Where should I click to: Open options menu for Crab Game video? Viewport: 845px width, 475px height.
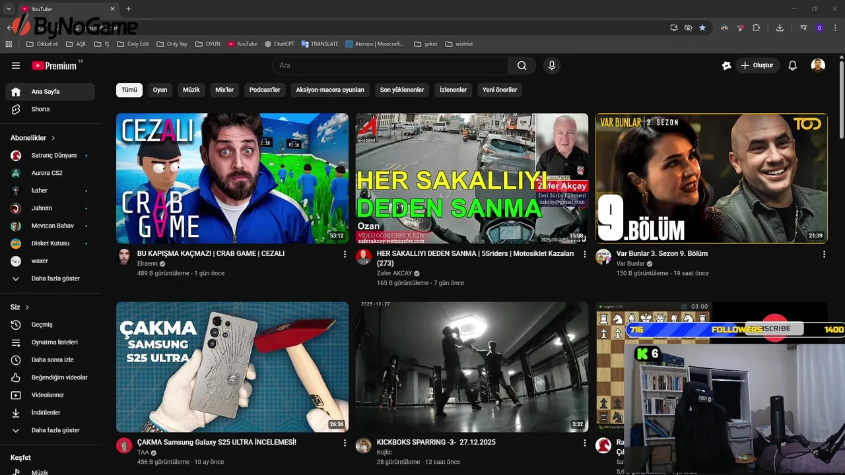click(345, 254)
